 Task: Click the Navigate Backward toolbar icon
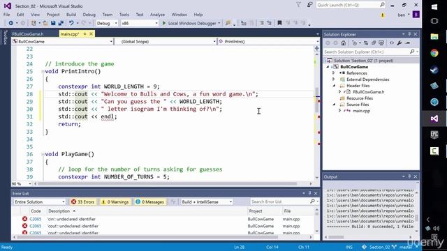coord(10,23)
